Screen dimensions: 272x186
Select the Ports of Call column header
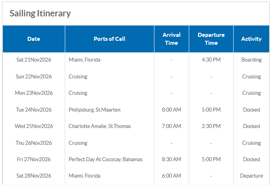(x=109, y=39)
